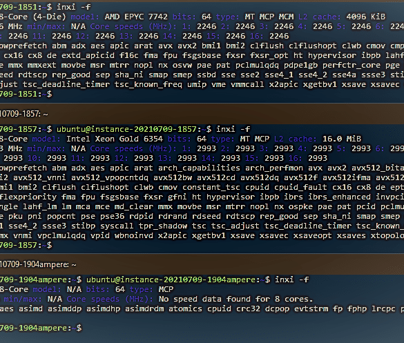Image resolution: width=404 pixels, height=343 pixels.
Task: Click the '16.0 MiB' cache value
Action: tap(342, 139)
